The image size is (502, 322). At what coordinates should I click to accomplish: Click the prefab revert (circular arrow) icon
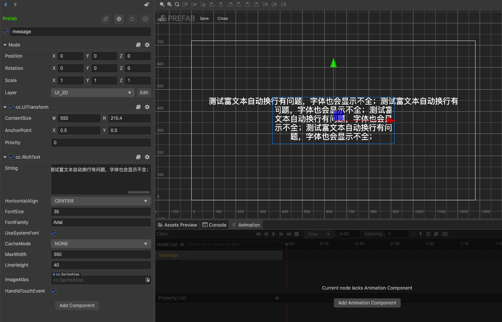(x=132, y=19)
